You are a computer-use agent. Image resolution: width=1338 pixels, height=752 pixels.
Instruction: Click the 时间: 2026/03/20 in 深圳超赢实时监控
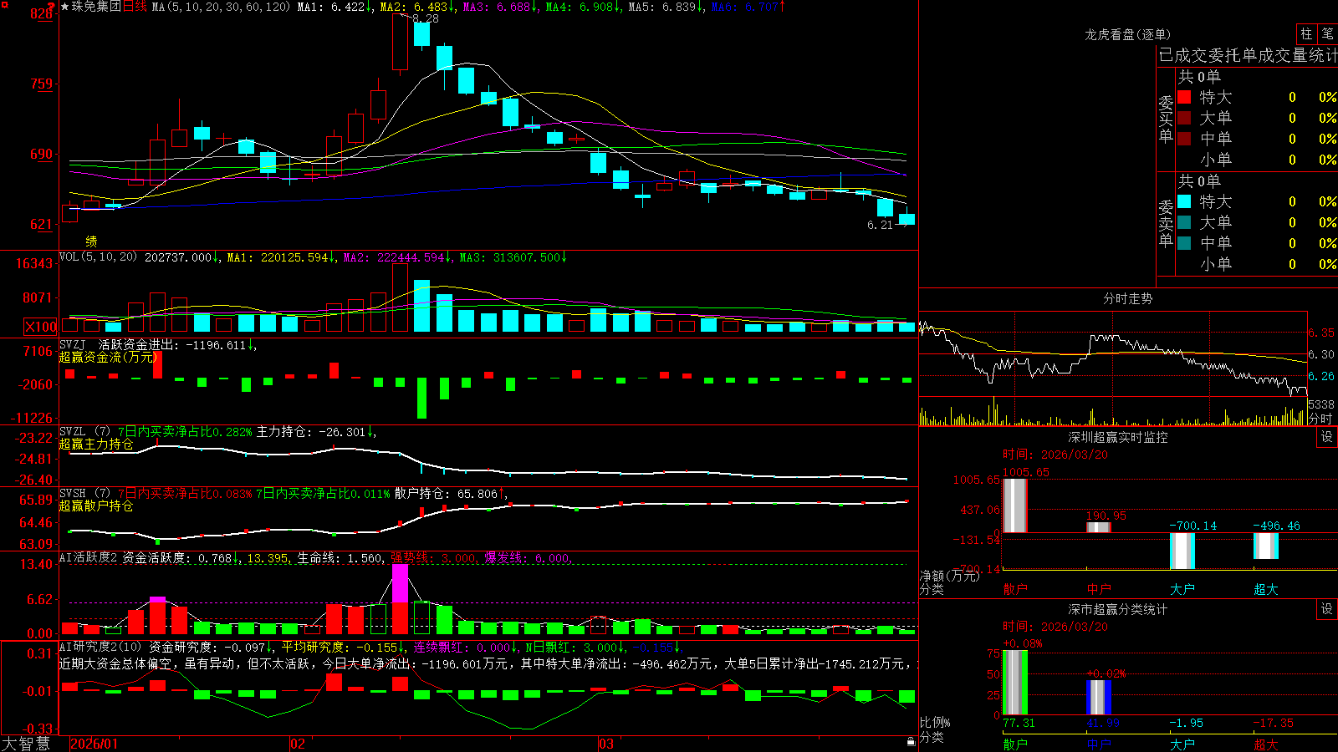pyautogui.click(x=1055, y=455)
